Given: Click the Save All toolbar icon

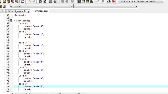Looking at the screenshot, I should 8,1.
